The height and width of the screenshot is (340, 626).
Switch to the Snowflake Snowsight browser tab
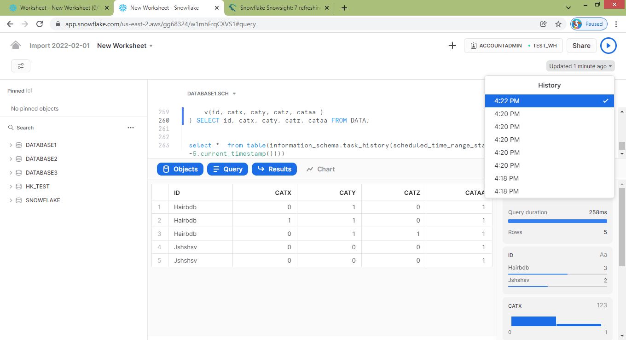pyautogui.click(x=279, y=8)
